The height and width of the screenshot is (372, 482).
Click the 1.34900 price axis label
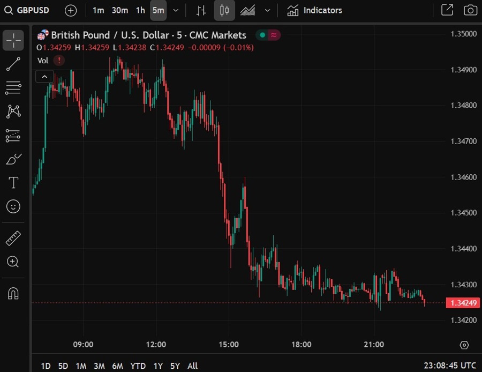(463, 70)
